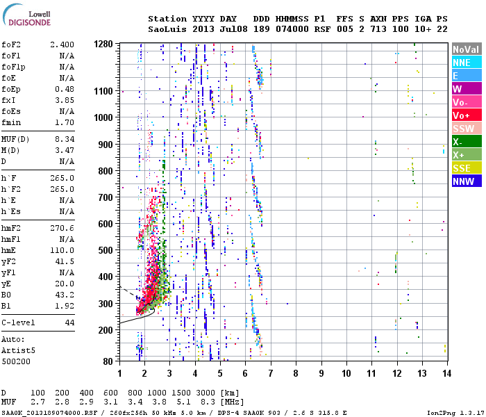Select the Vo+ legend swatch
This screenshot has height=417, width=486.
467,115
